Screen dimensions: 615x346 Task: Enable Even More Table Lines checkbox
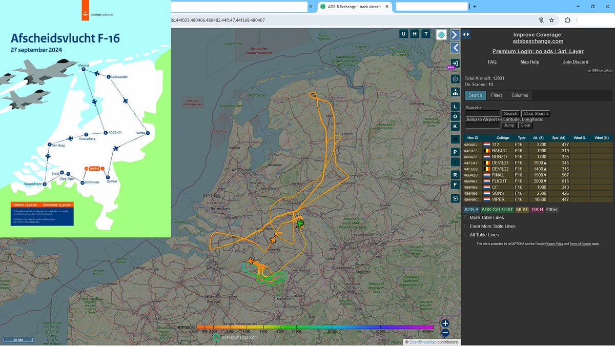pyautogui.click(x=466, y=226)
